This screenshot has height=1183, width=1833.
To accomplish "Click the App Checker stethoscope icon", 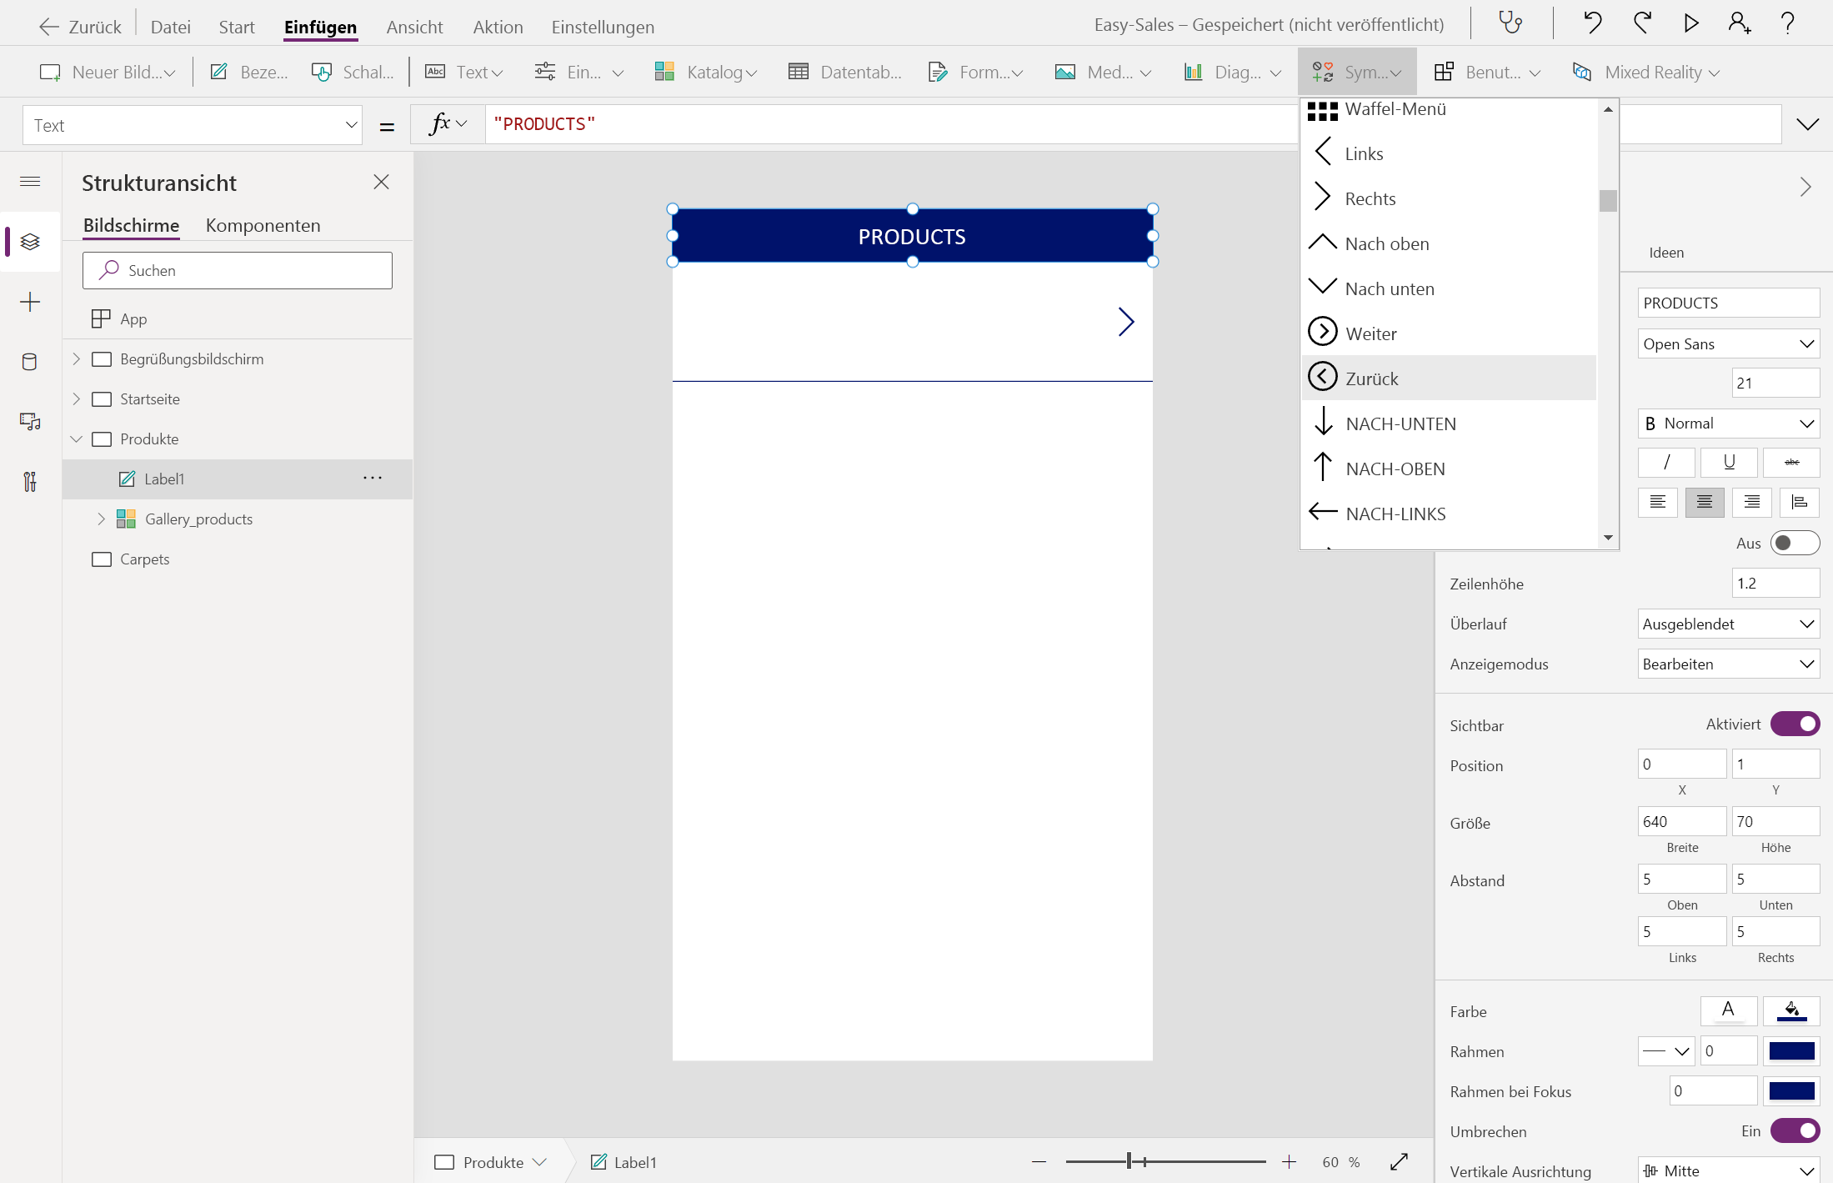I will (x=1510, y=23).
